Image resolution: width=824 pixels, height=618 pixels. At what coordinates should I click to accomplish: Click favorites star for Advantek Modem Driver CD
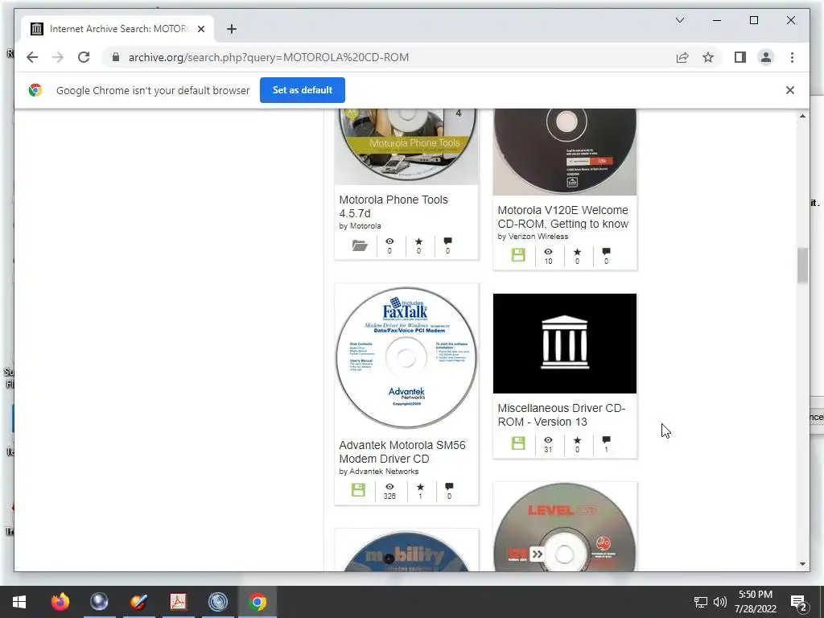click(x=420, y=487)
